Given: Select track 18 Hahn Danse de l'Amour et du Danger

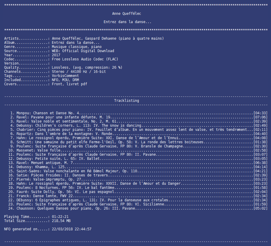Looking at the screenshot, I should pos(138,183).
